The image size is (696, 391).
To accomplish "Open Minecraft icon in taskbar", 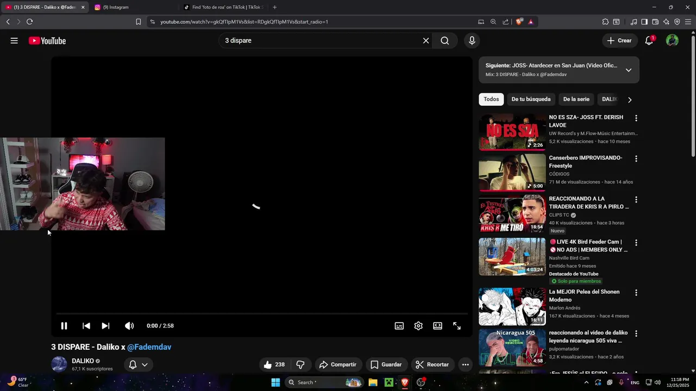I will (389, 382).
